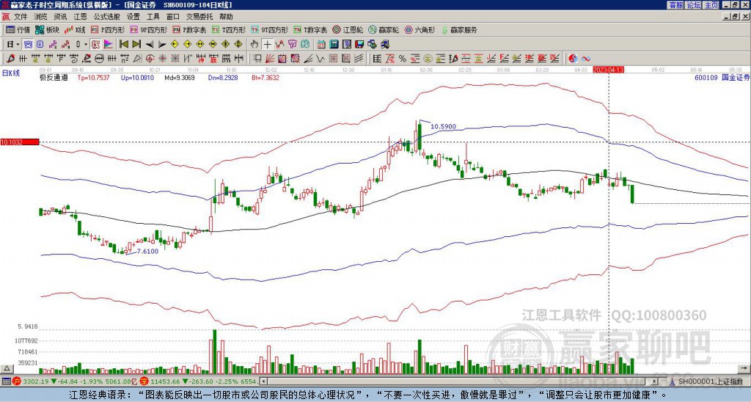Click the 极反通道 indicator name
The height and width of the screenshot is (402, 751).
54,77
